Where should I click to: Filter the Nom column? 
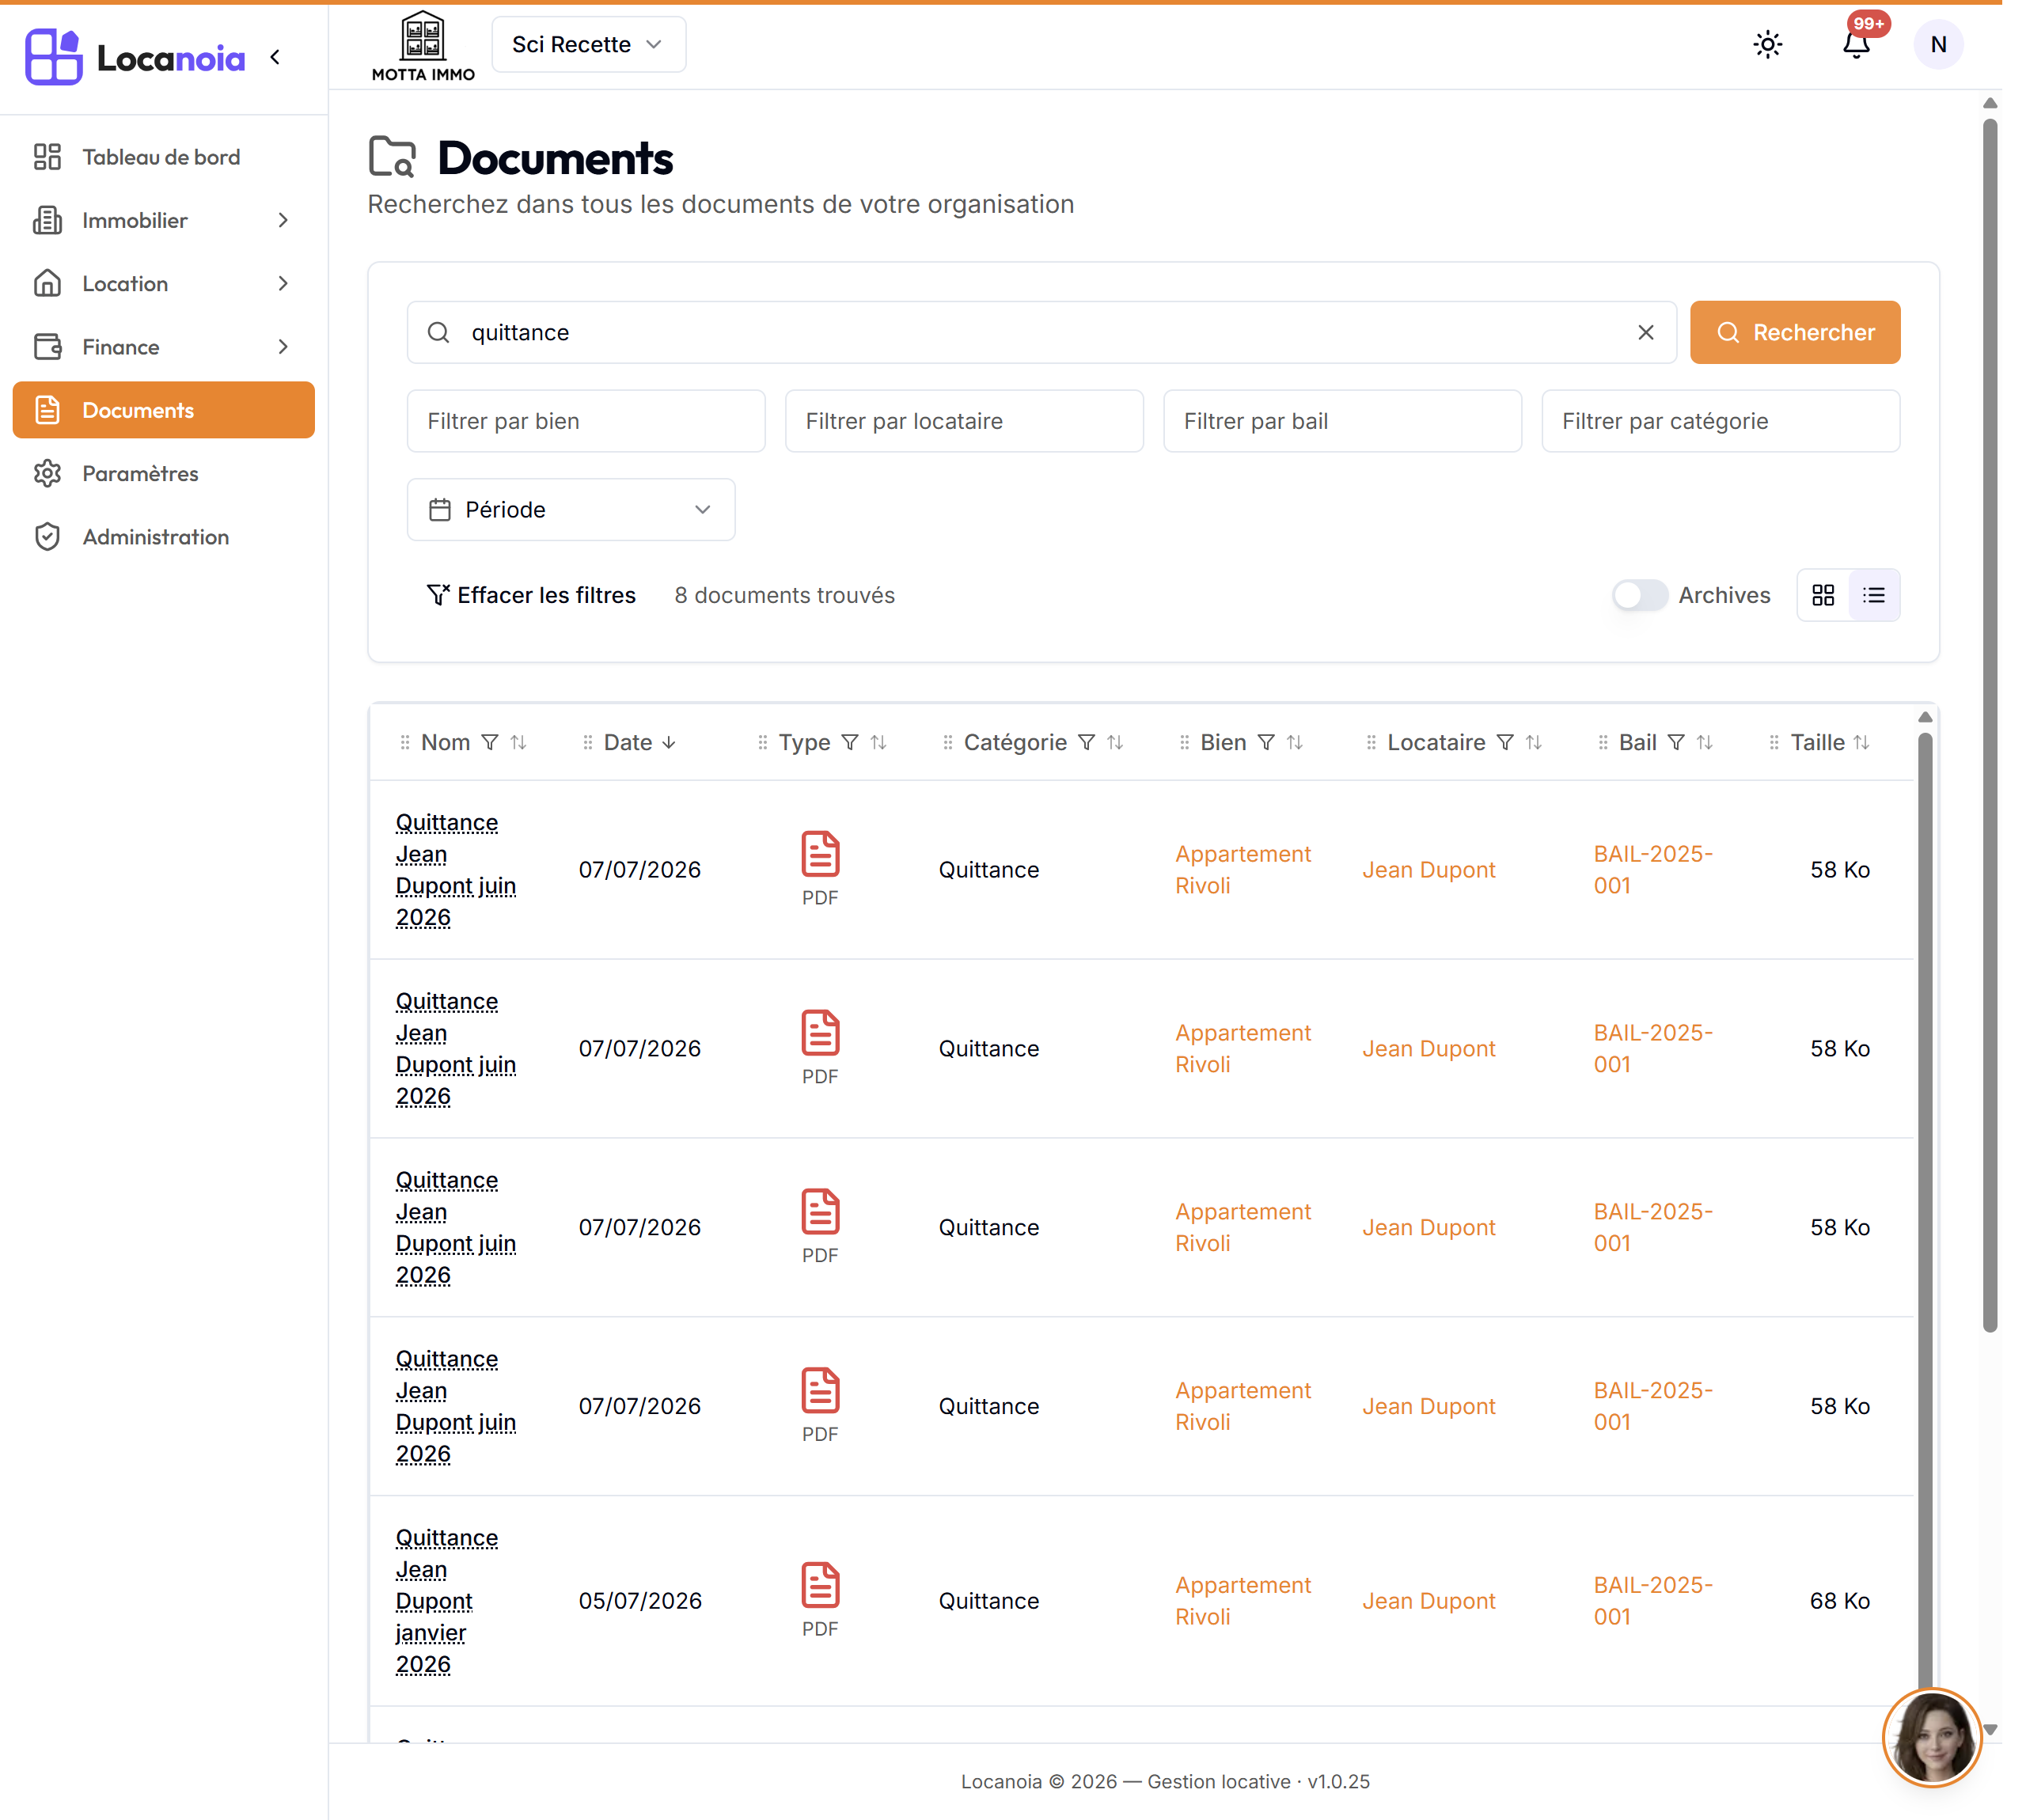[490, 743]
